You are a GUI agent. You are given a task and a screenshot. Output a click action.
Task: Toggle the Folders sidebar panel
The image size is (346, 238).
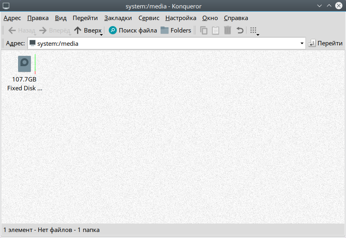[x=176, y=30]
